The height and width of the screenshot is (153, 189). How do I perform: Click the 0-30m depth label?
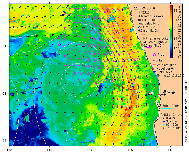pos(170,118)
